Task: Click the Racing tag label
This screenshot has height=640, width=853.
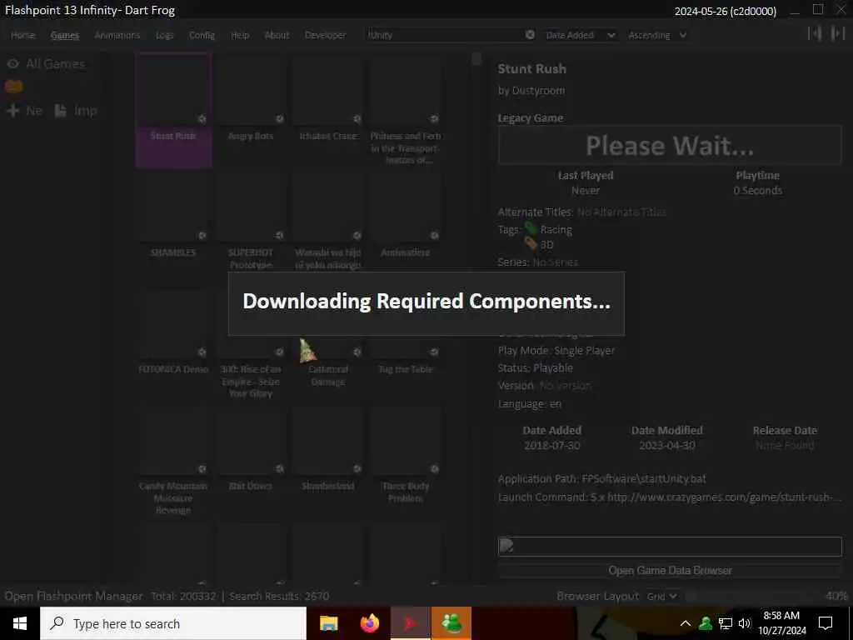Action: [x=556, y=230]
